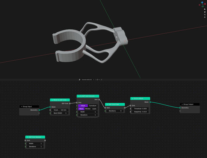Viewport: 207px width, 158px height.
Task: Select the Median filter option
Action: [87, 109]
